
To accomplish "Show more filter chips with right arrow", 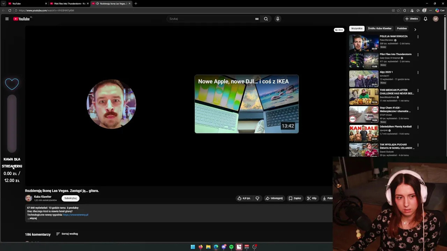I will click(415, 29).
